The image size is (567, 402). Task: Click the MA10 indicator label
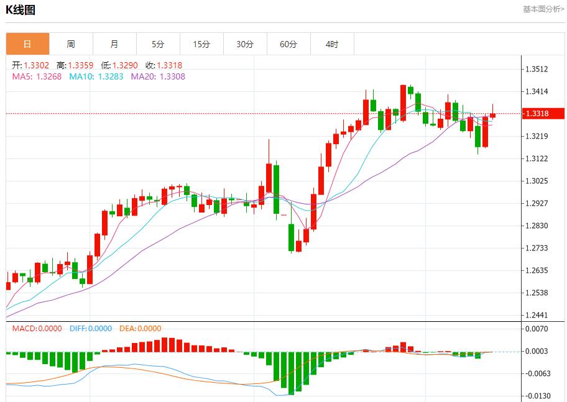click(x=96, y=76)
